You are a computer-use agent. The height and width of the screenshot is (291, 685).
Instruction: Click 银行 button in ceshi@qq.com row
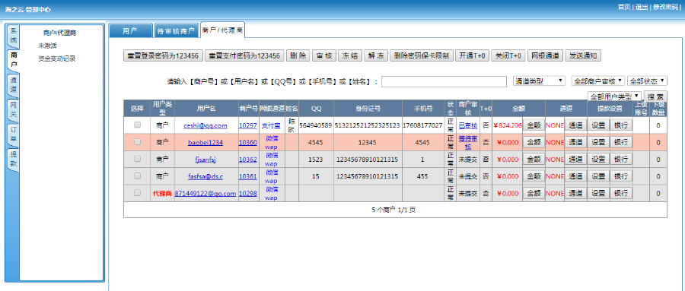[621, 125]
